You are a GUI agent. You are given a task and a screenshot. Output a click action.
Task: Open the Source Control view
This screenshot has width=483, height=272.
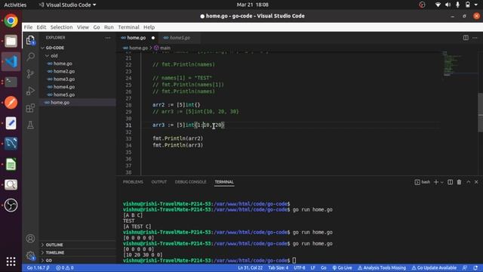coord(30,74)
